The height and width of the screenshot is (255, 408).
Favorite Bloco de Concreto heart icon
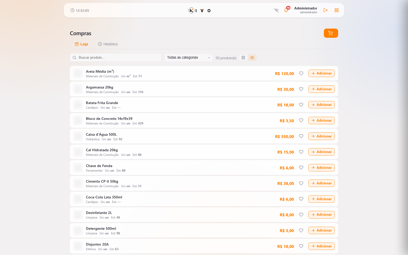(301, 120)
